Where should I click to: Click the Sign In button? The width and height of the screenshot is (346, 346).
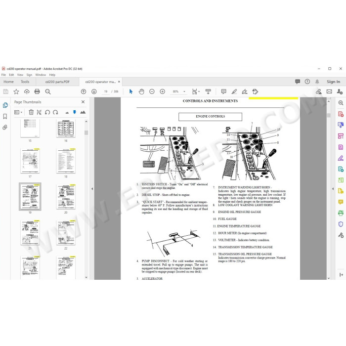pyautogui.click(x=333, y=82)
